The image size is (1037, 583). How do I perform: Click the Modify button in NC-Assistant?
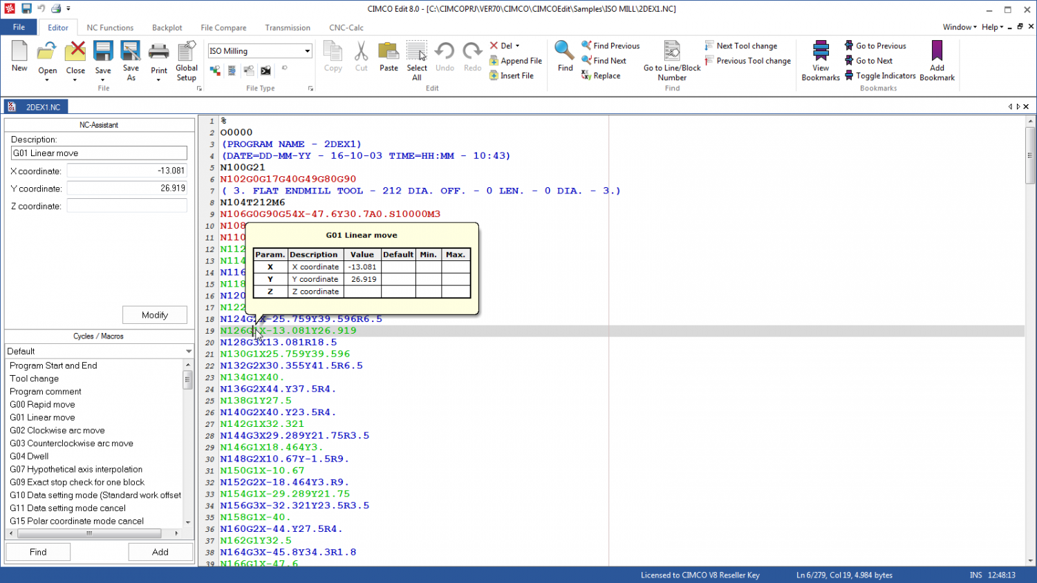pyautogui.click(x=155, y=315)
